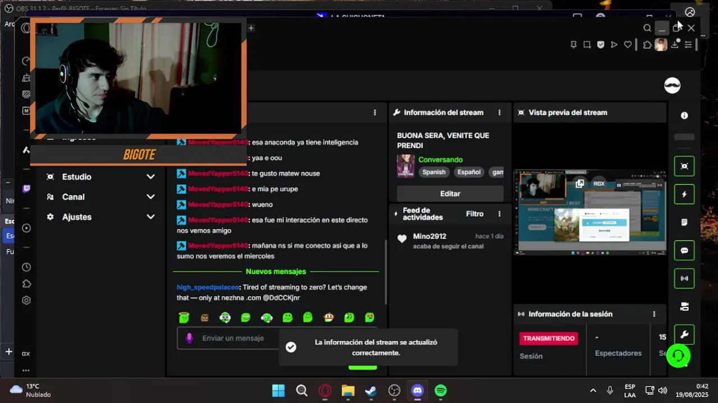The image size is (718, 403).
Task: Open options menu of Información de la sesión
Action: tap(654, 314)
